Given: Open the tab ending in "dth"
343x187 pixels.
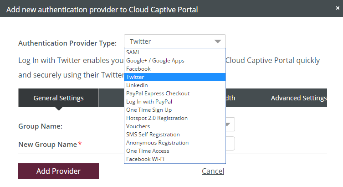Looking at the screenshot, I should (x=242, y=98).
